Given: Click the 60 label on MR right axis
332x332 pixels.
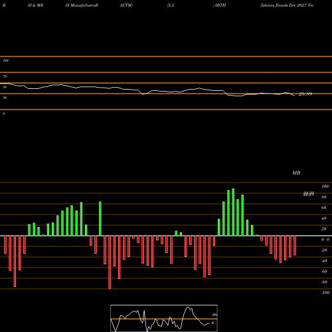Looking at the screenshot, I should click(324, 208).
